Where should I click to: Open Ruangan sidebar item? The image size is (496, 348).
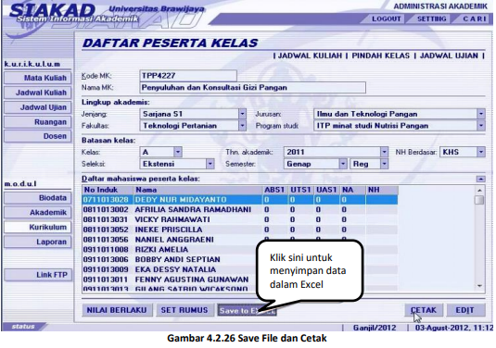(38, 122)
